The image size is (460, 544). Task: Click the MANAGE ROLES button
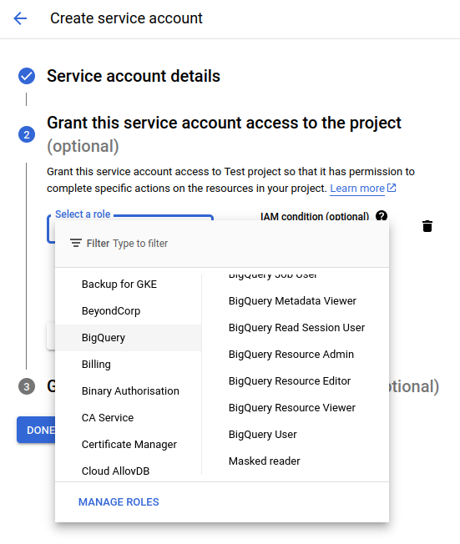(119, 502)
